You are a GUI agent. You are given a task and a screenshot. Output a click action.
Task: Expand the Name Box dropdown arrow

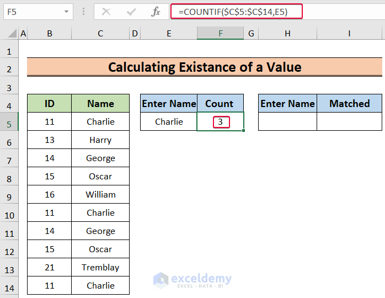[x=66, y=12]
